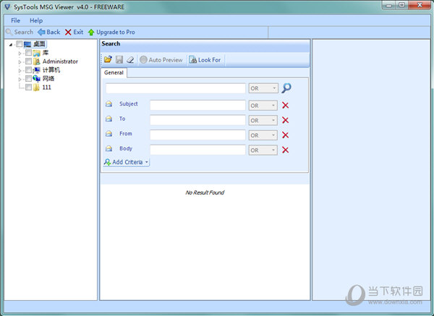Image resolution: width=434 pixels, height=316 pixels.
Task: Open the File menu
Action: pos(15,20)
